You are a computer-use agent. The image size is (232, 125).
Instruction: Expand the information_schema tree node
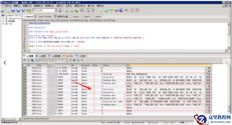(3, 18)
